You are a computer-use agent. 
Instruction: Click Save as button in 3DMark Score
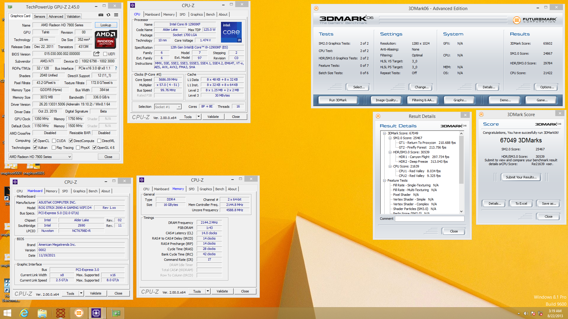pyautogui.click(x=549, y=204)
